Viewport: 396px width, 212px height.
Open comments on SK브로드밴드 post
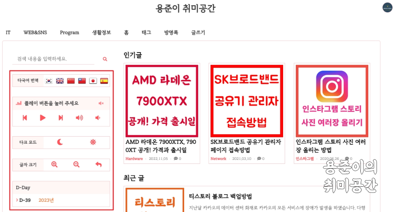click(261, 159)
